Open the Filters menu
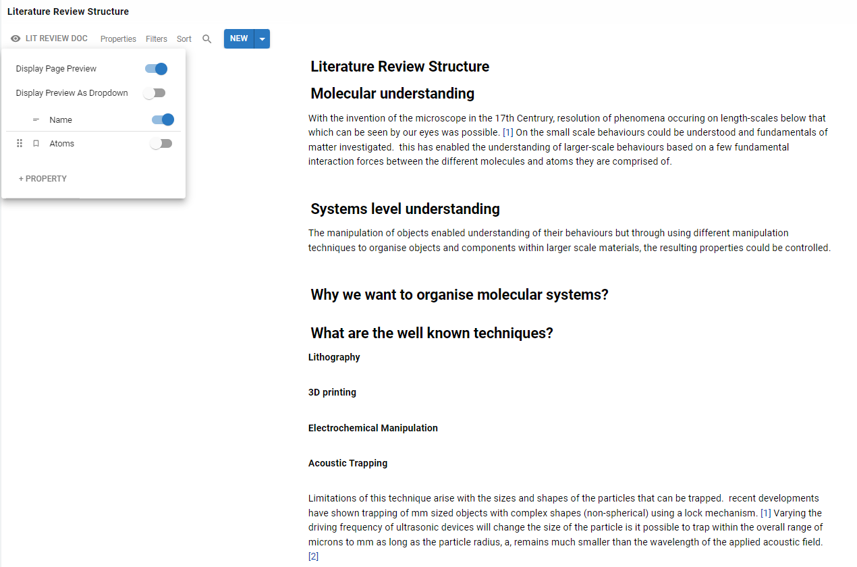The height and width of the screenshot is (567, 857). click(x=157, y=39)
